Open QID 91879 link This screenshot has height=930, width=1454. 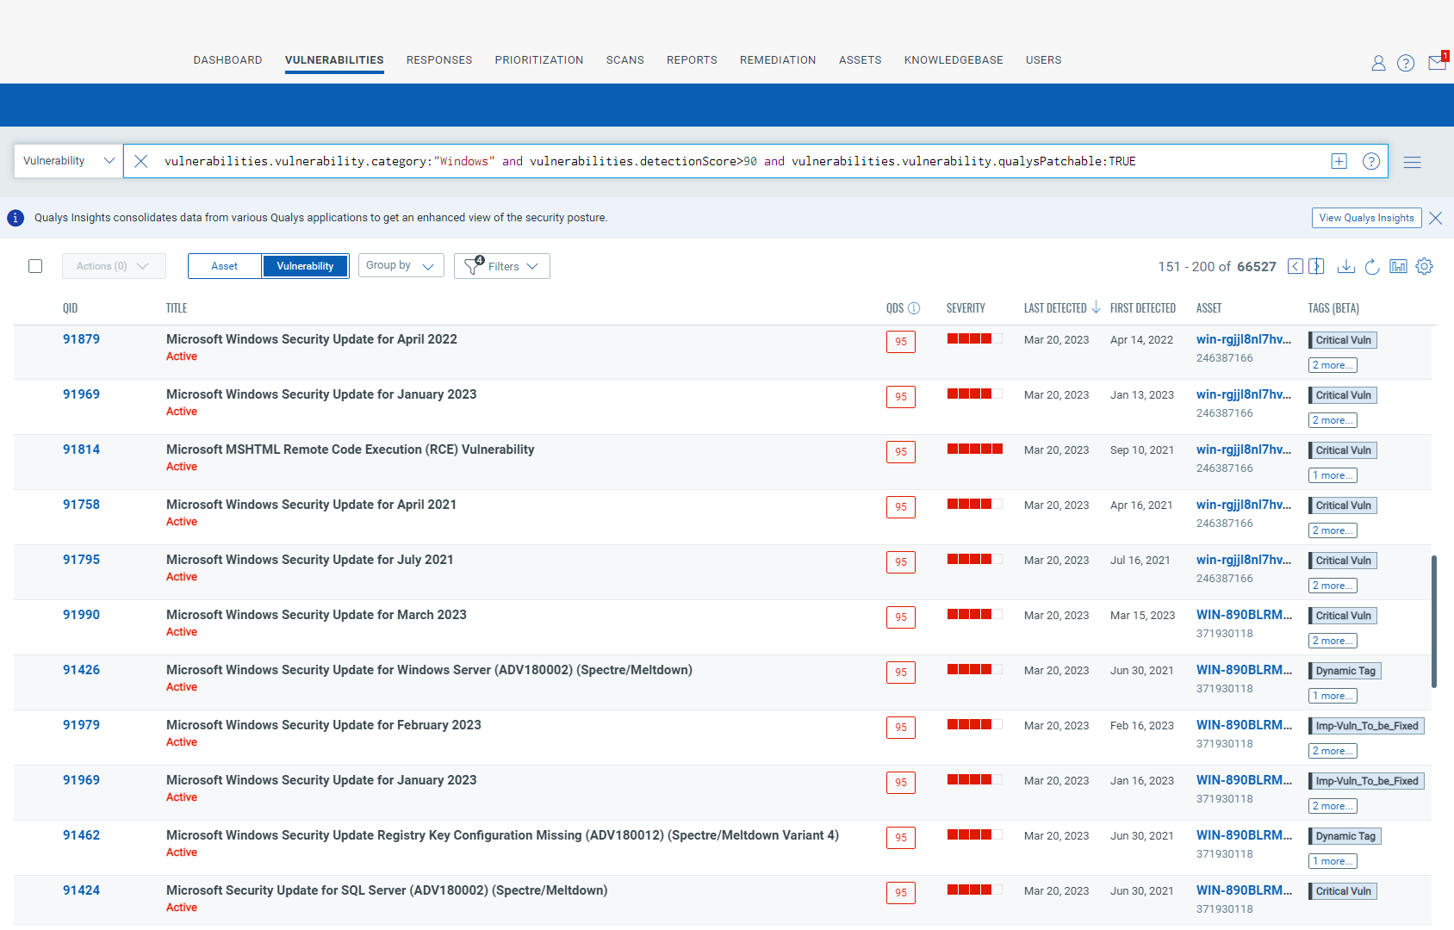(x=81, y=339)
